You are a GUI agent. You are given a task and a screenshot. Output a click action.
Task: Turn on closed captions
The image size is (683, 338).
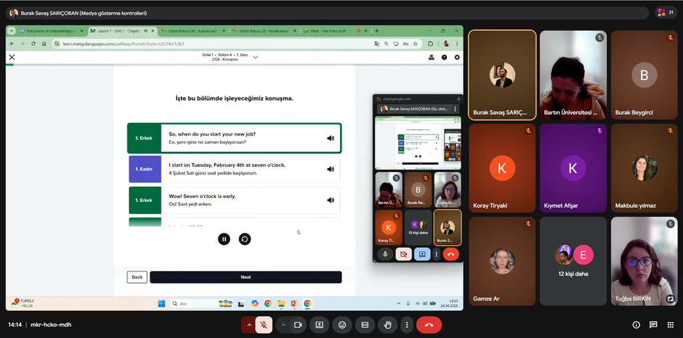(364, 325)
